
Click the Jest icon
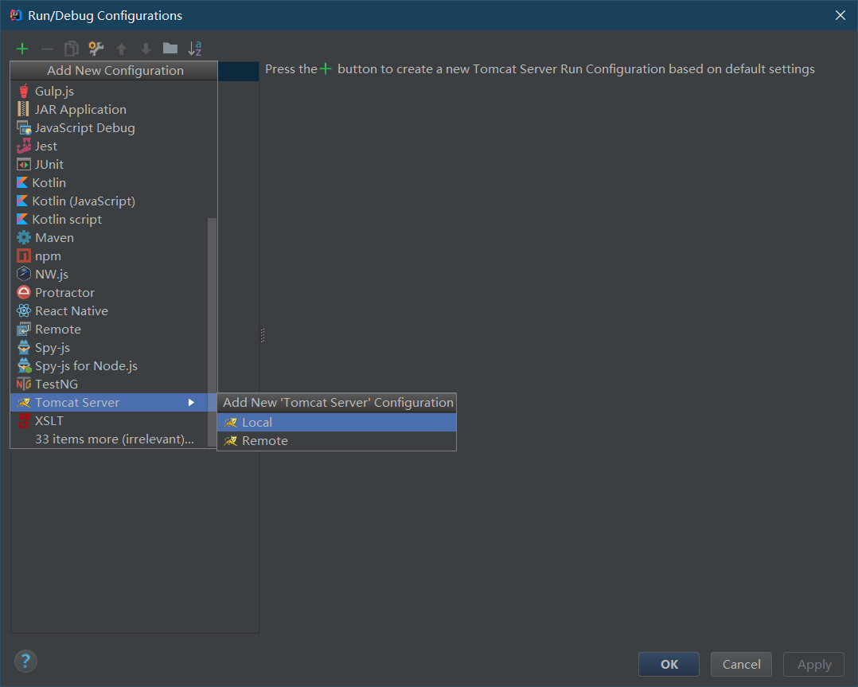[24, 146]
